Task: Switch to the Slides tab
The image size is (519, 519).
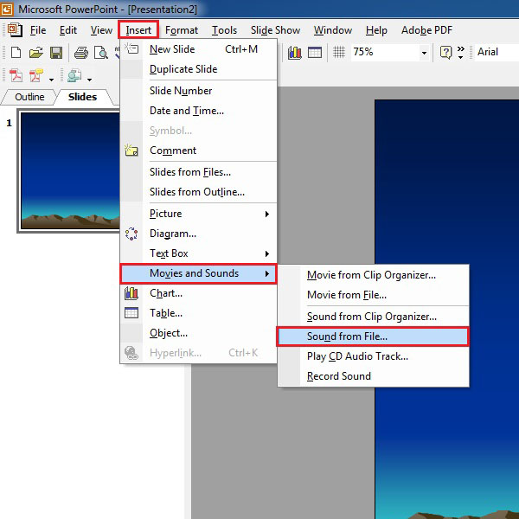Action: click(x=82, y=97)
